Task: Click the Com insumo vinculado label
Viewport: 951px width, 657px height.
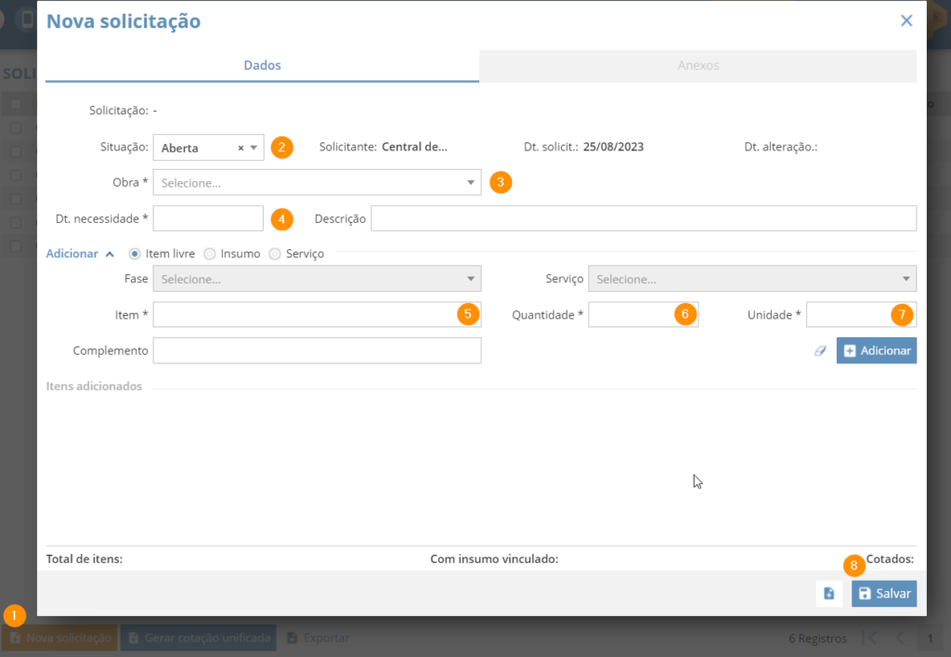Action: [x=494, y=558]
